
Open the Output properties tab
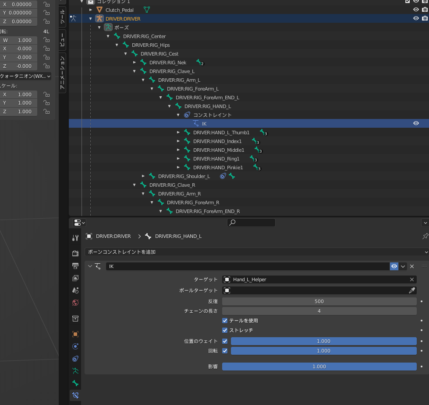(x=75, y=266)
